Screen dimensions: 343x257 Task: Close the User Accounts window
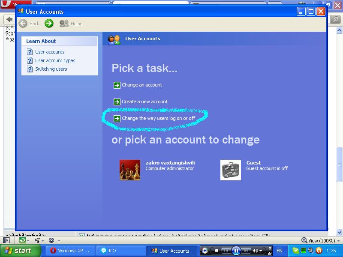tap(321, 12)
